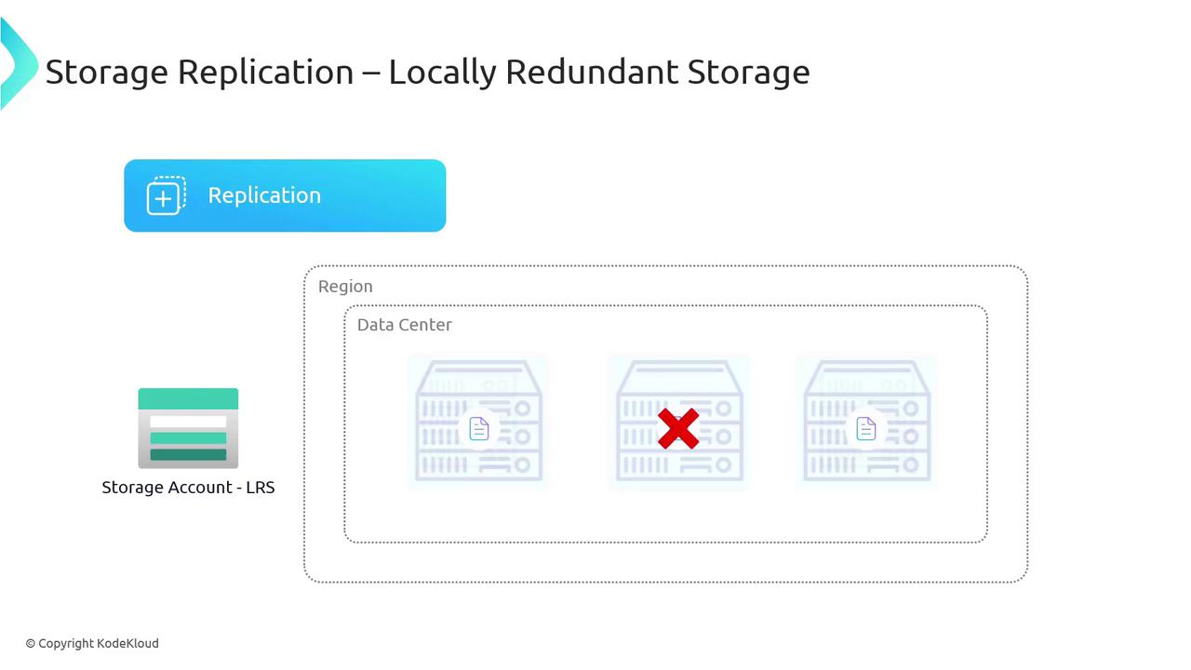Click the document icon on right server
Viewport: 1191px width, 670px height.
866,428
